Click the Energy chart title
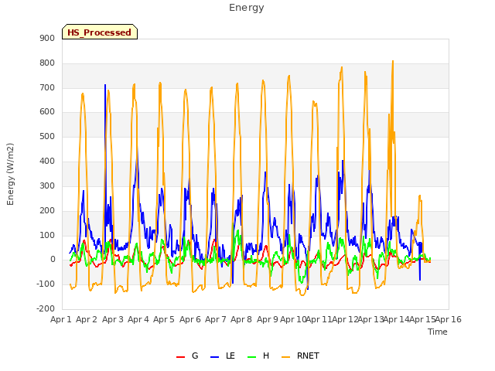Screen dimensions: 495x371 coord(246,8)
